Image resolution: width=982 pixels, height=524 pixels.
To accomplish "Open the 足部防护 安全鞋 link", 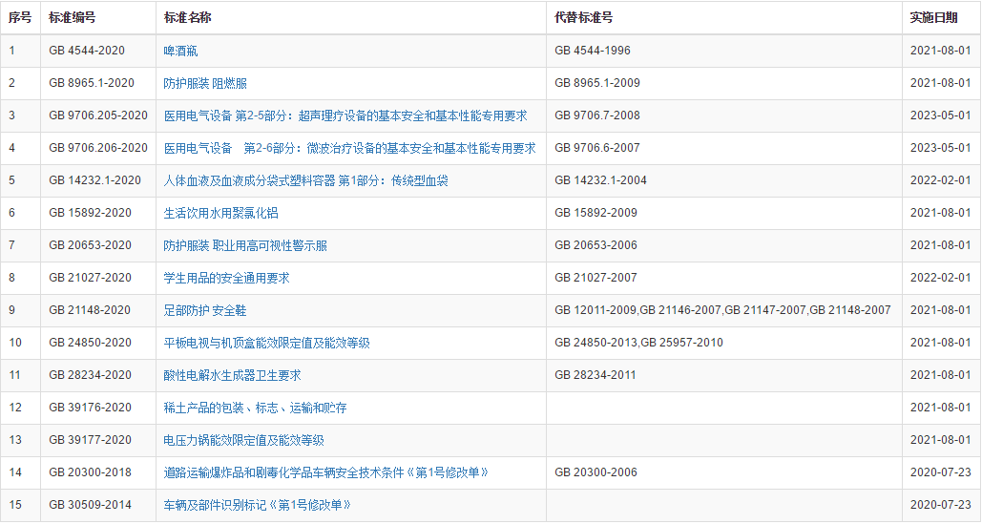I will pos(205,310).
